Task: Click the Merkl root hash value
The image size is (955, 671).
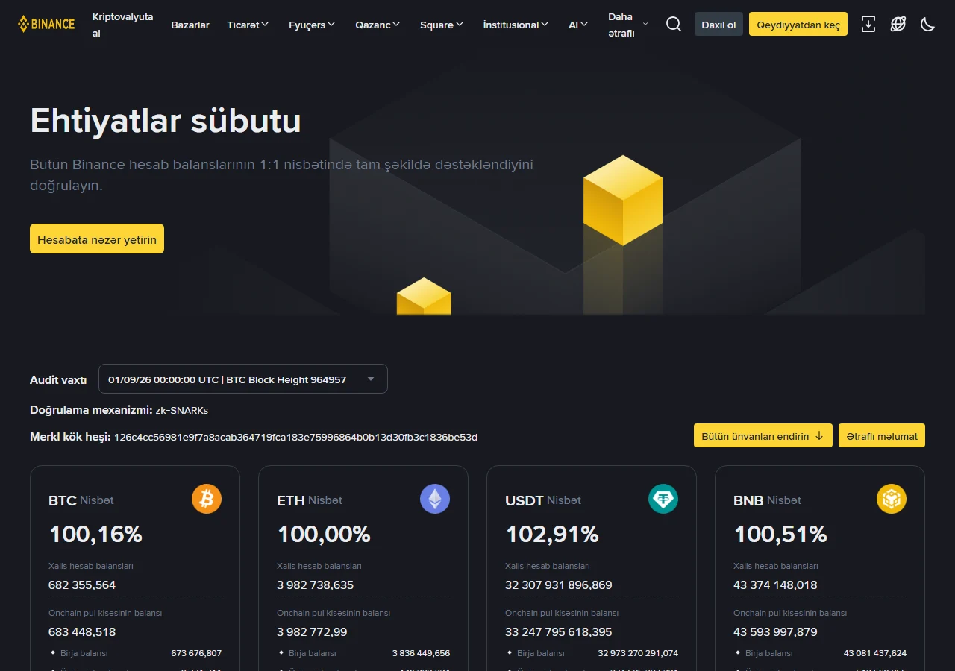Action: pyautogui.click(x=295, y=437)
